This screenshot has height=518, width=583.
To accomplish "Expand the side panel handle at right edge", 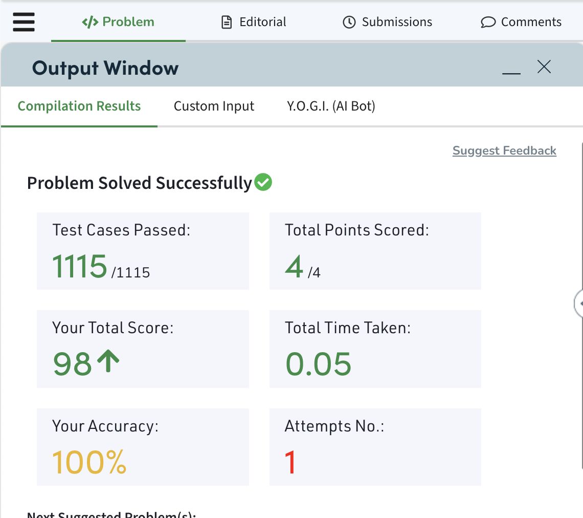I will 578,303.
